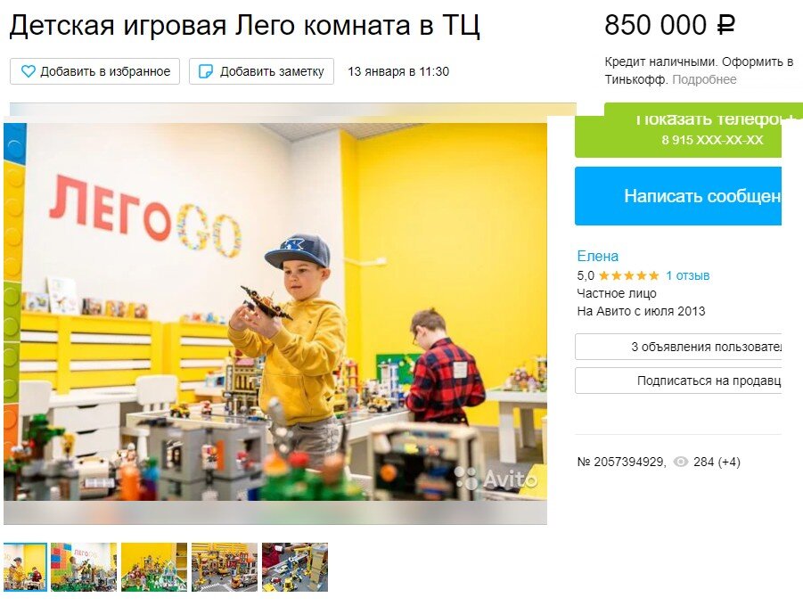The height and width of the screenshot is (614, 803).
Task: Click the Avito watermark logo on photo
Action: tap(496, 479)
